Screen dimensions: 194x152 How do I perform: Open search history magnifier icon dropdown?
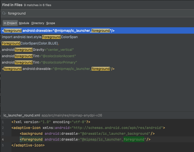(x=4, y=13)
